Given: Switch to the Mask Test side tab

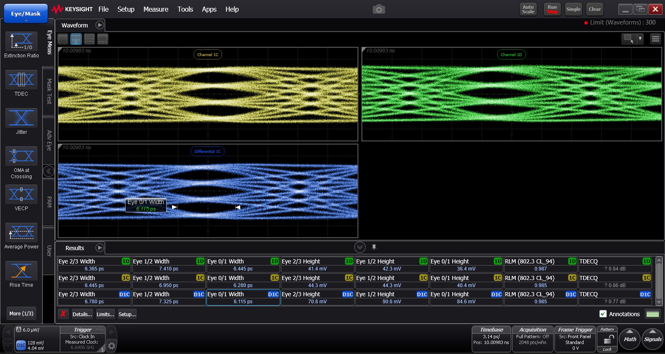Looking at the screenshot, I should pos(49,91).
